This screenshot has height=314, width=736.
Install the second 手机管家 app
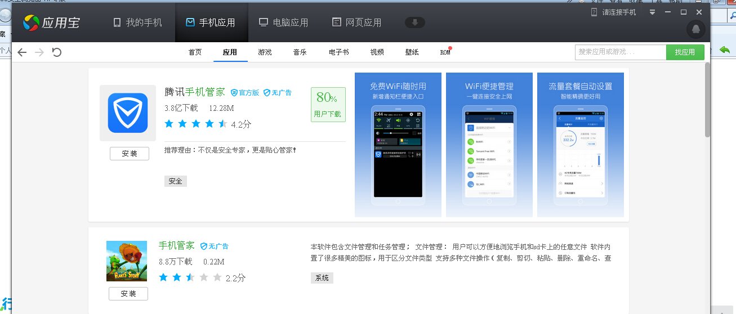pos(128,294)
